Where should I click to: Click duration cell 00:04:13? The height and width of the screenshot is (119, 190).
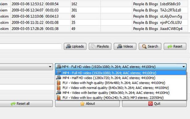58,16
